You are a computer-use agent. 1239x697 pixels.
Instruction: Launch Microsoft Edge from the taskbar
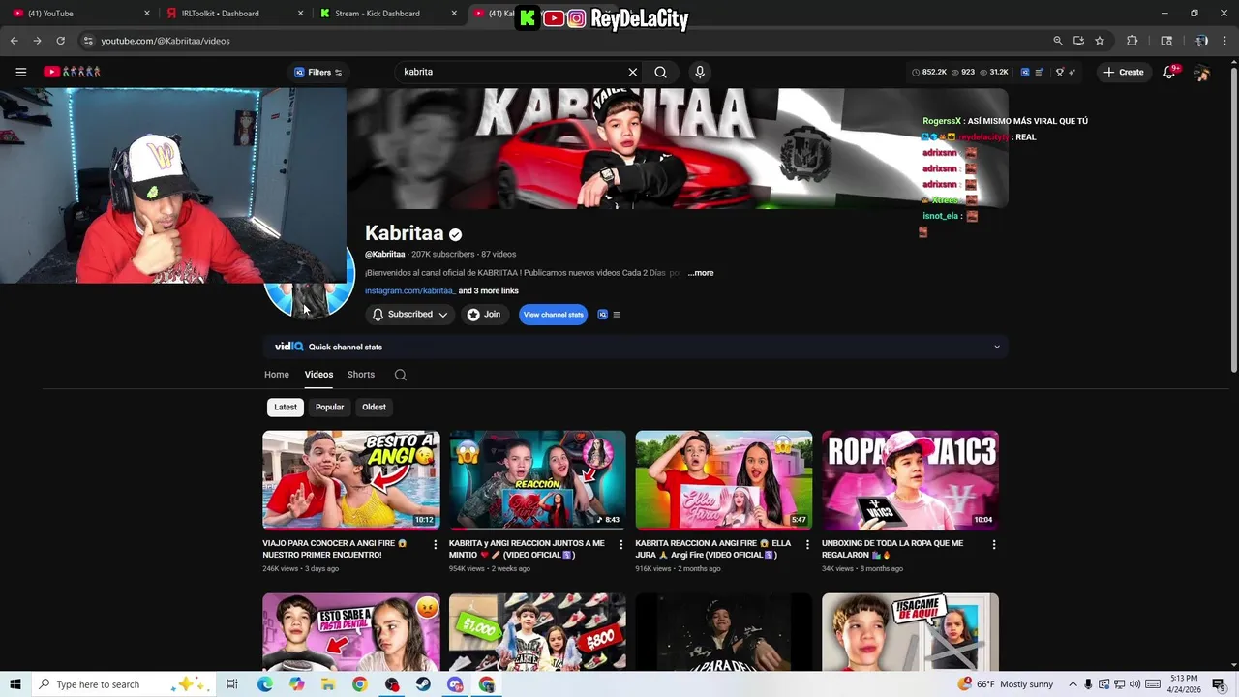264,684
